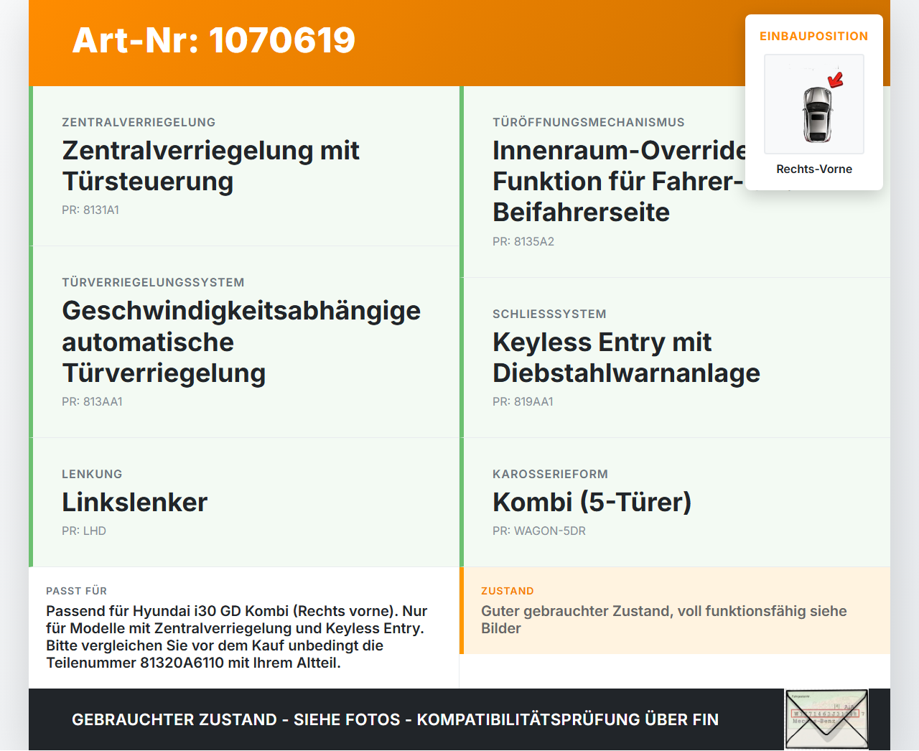Click PR: 813AA1 code
Image resolution: width=919 pixels, height=751 pixels.
tap(92, 401)
